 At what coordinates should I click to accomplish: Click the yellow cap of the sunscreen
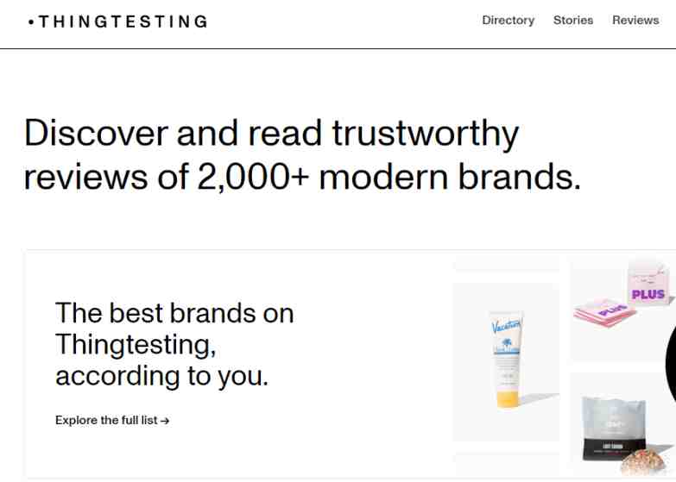click(508, 400)
